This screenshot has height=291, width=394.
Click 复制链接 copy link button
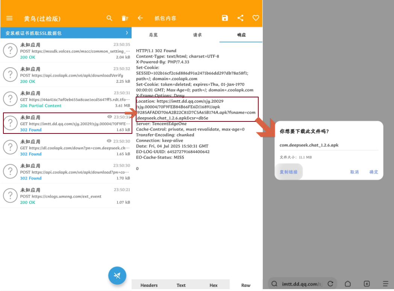tap(289, 172)
